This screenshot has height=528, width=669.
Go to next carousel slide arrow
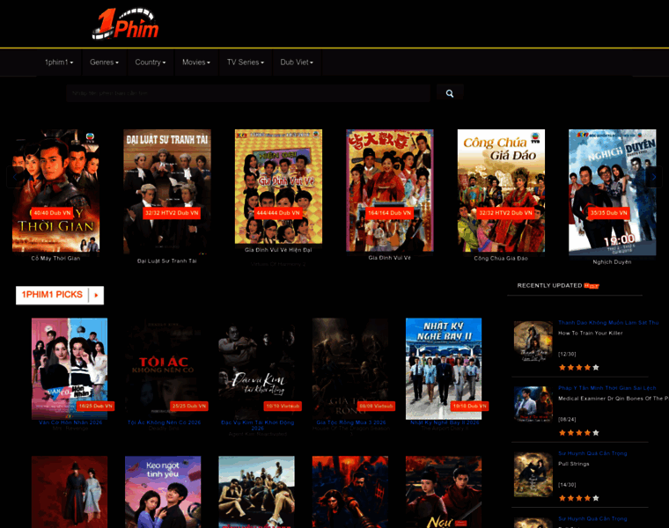point(653,177)
